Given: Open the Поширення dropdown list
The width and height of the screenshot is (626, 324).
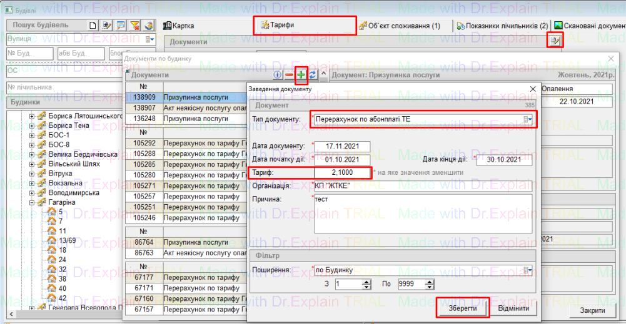Looking at the screenshot, I should (x=527, y=270).
